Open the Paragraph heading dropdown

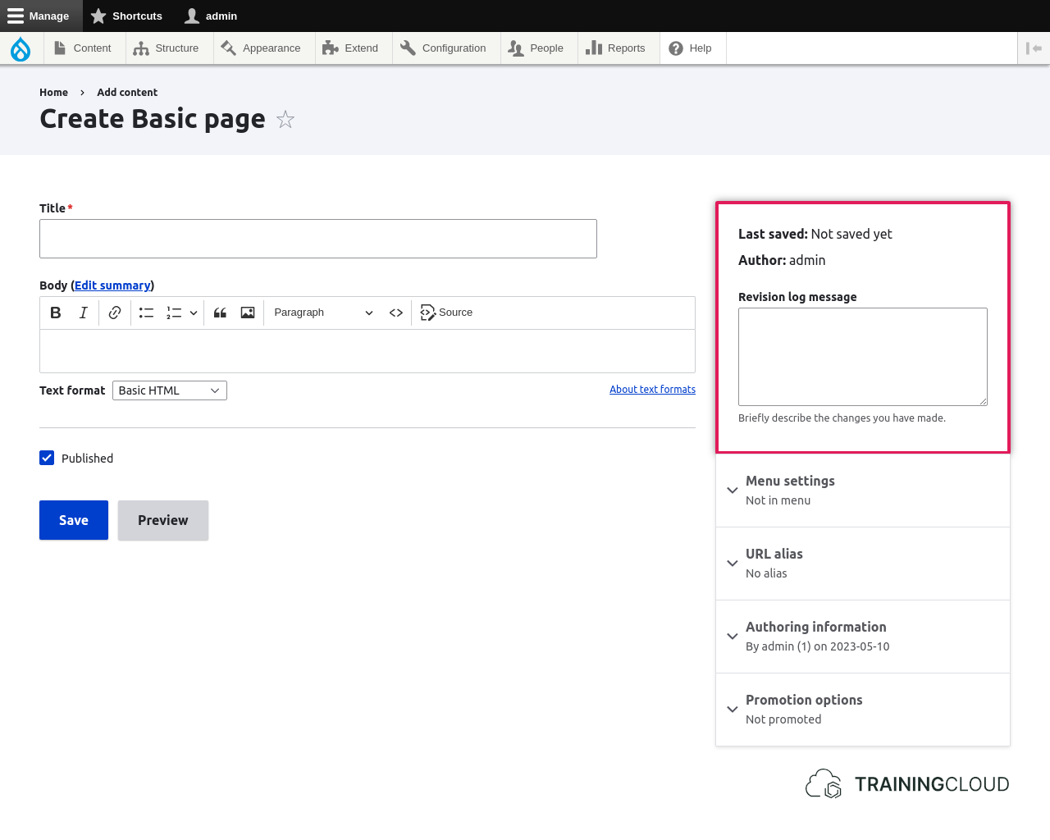[323, 313]
